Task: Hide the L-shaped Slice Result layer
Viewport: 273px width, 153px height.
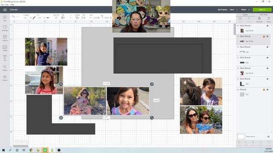Action: (x=267, y=79)
